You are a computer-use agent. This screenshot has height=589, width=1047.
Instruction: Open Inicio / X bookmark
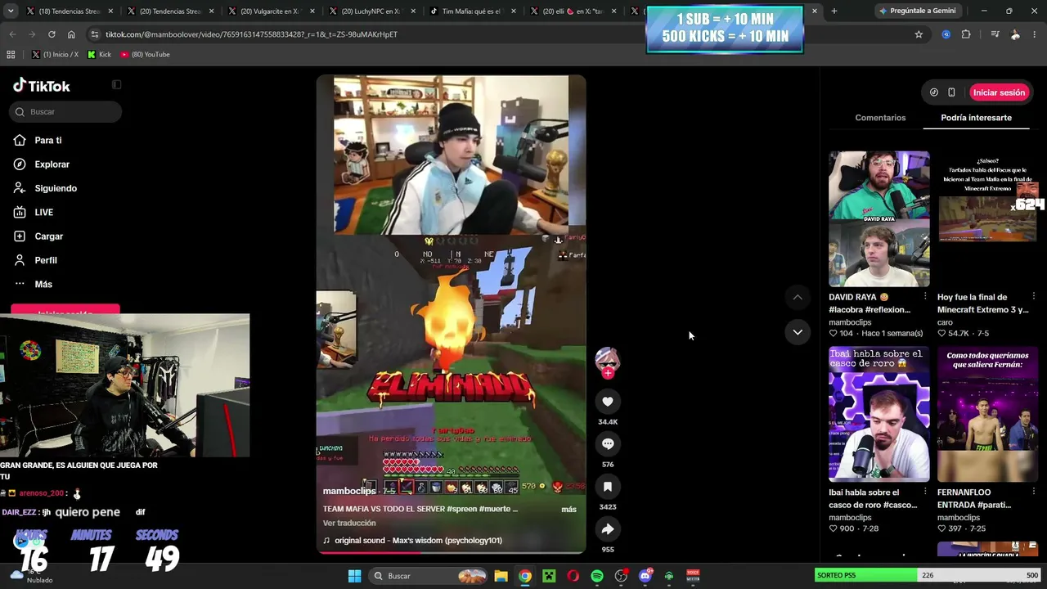(x=55, y=55)
